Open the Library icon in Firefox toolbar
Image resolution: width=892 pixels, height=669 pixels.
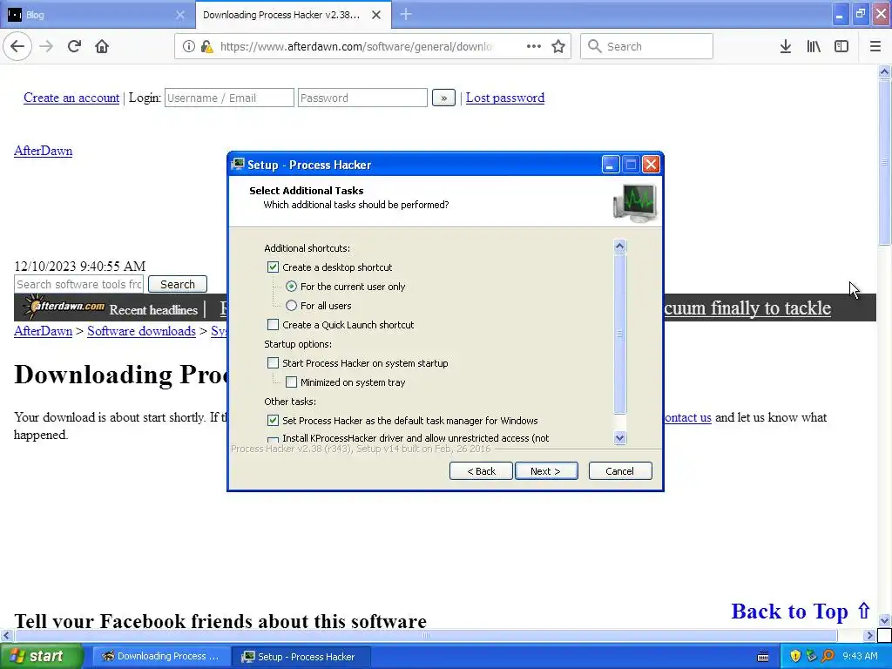tap(814, 46)
